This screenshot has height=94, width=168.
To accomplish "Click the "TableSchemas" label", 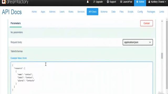I will pos(17,51).
